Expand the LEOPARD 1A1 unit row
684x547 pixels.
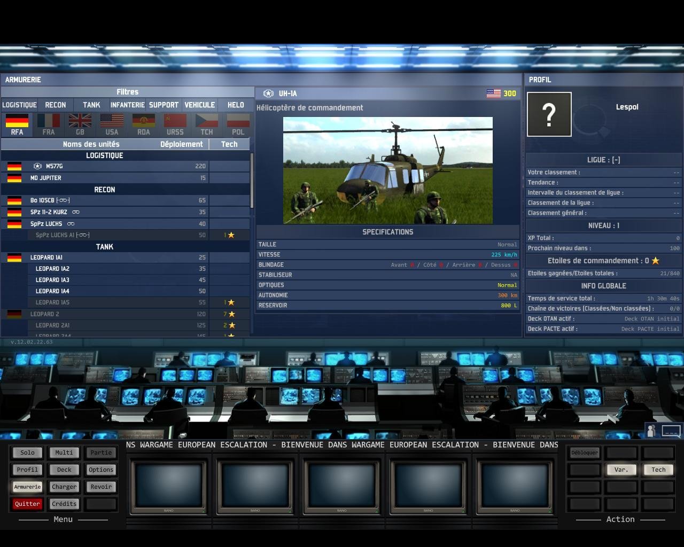(46, 257)
